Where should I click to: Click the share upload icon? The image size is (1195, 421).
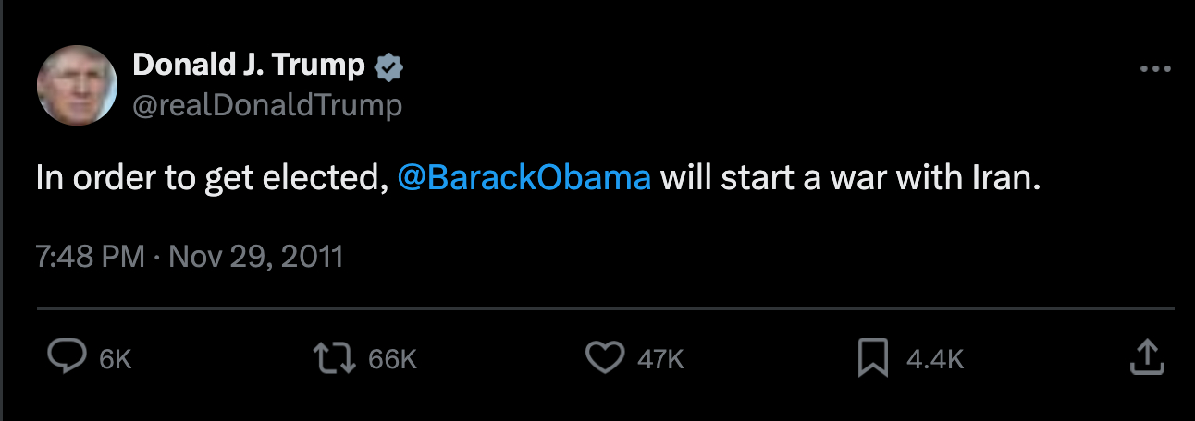(1146, 358)
